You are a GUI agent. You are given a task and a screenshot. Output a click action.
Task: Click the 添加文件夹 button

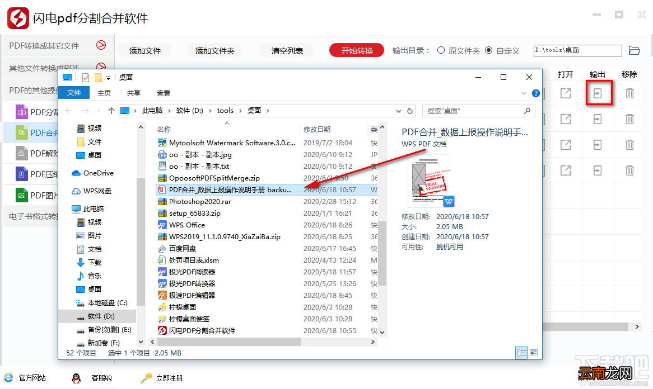[215, 51]
